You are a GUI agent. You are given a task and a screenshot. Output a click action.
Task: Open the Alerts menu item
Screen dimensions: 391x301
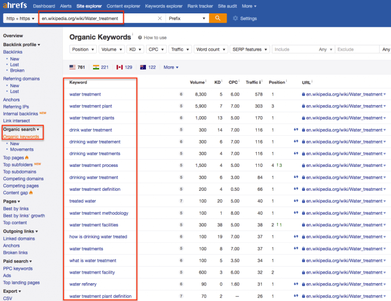click(x=66, y=6)
